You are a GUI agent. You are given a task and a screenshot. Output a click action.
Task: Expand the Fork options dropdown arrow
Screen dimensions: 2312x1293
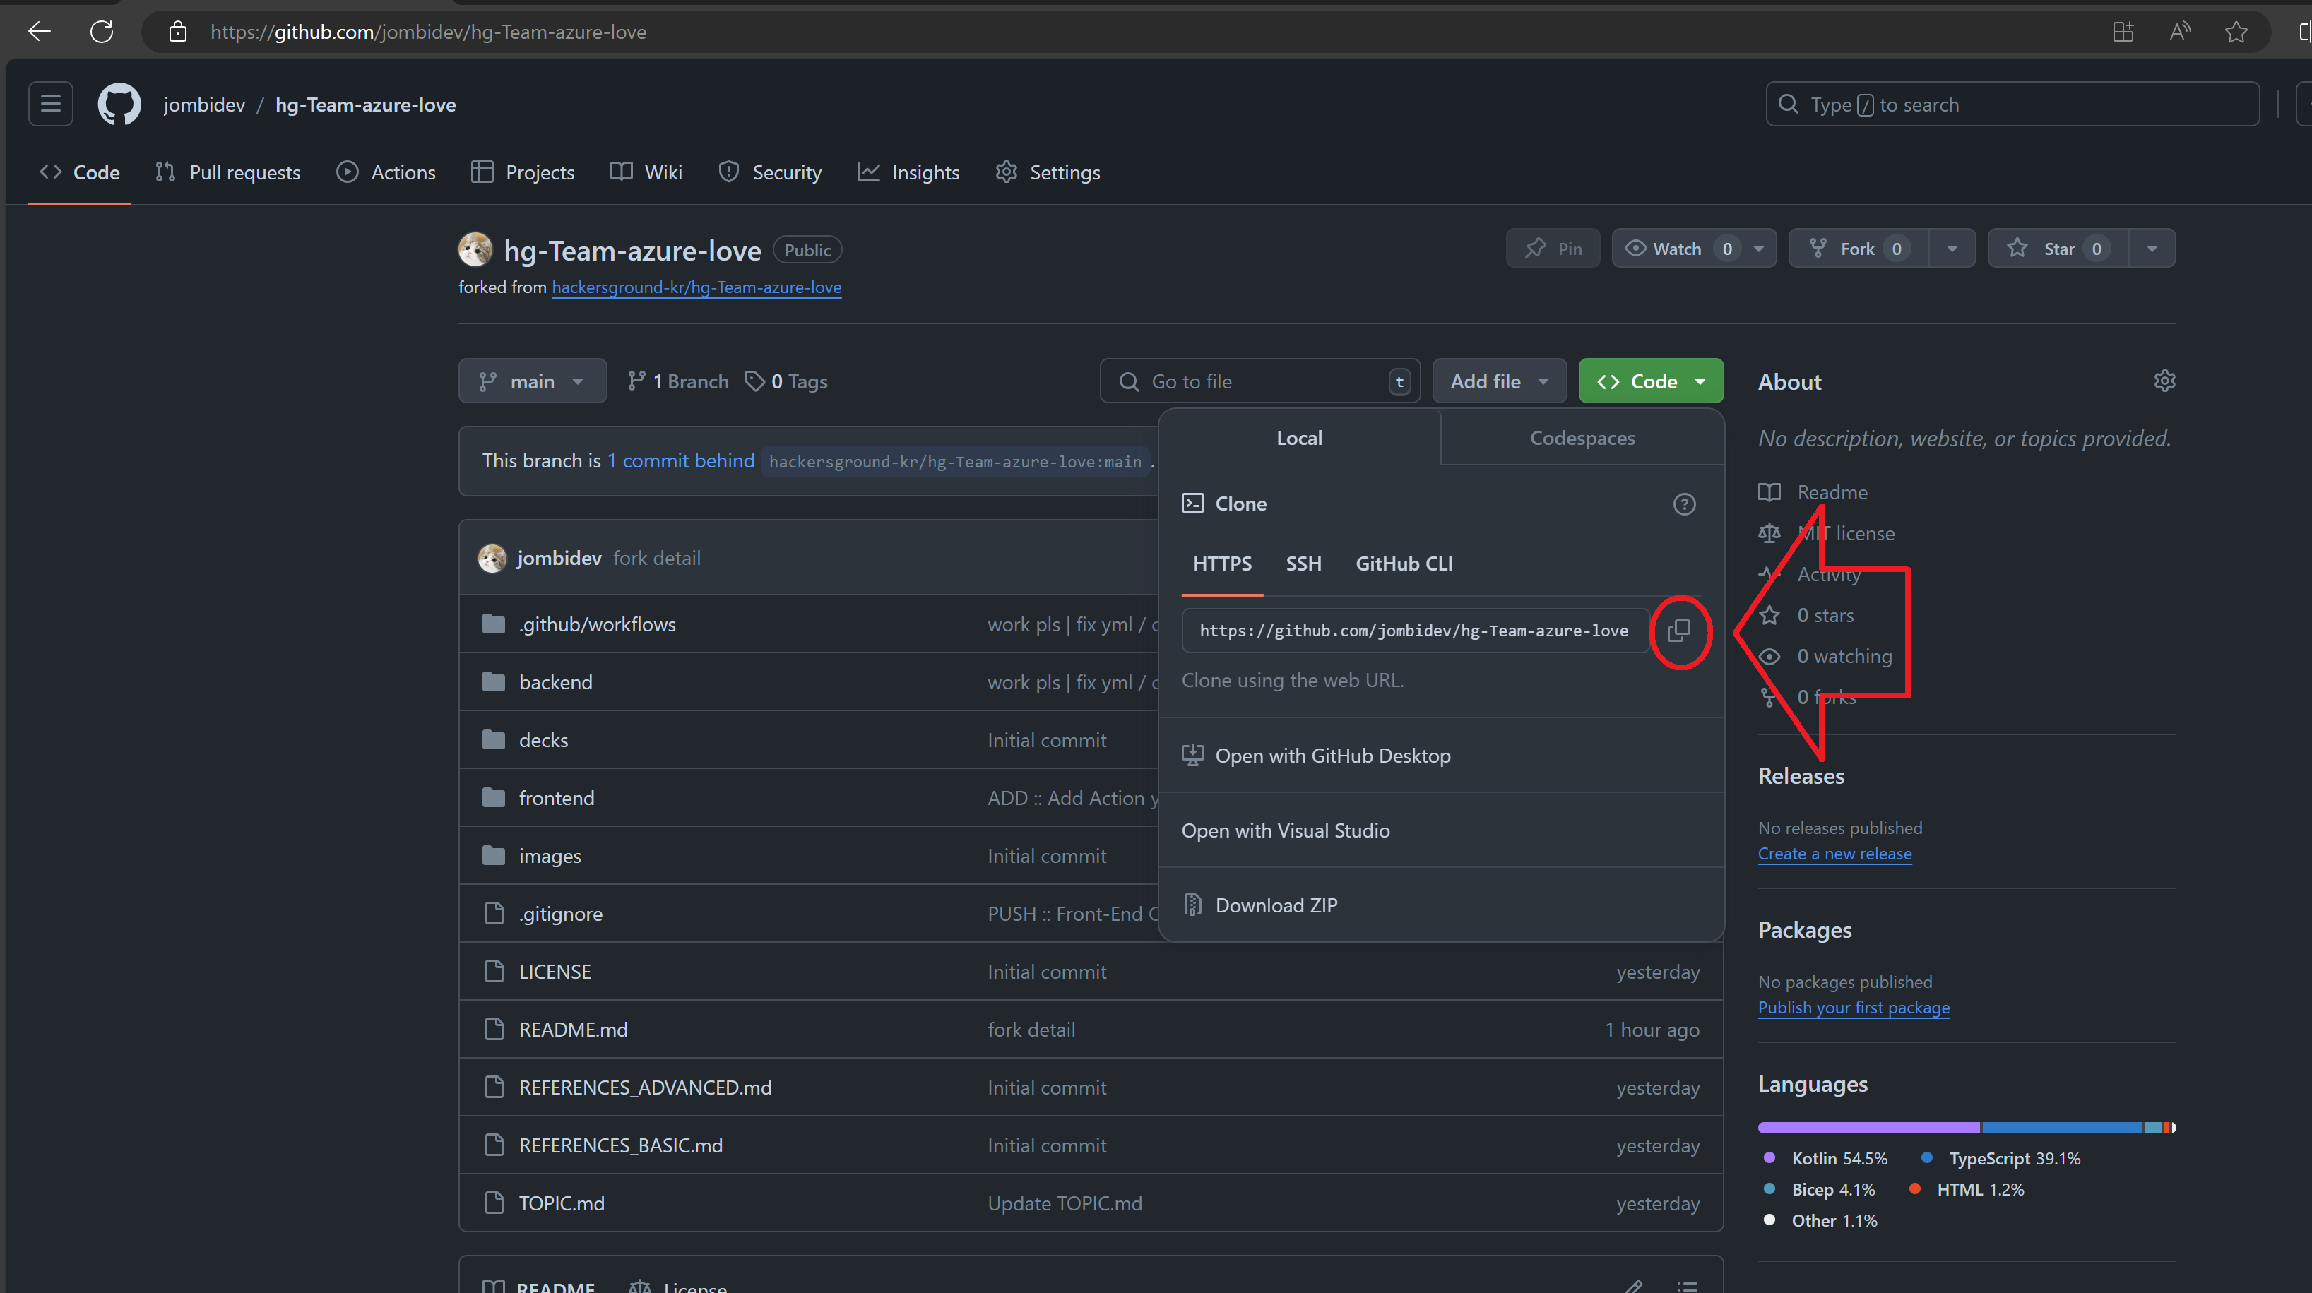point(1951,249)
